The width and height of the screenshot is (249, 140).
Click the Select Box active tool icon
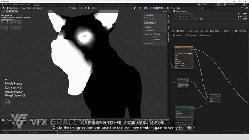pyautogui.click(x=146, y=19)
